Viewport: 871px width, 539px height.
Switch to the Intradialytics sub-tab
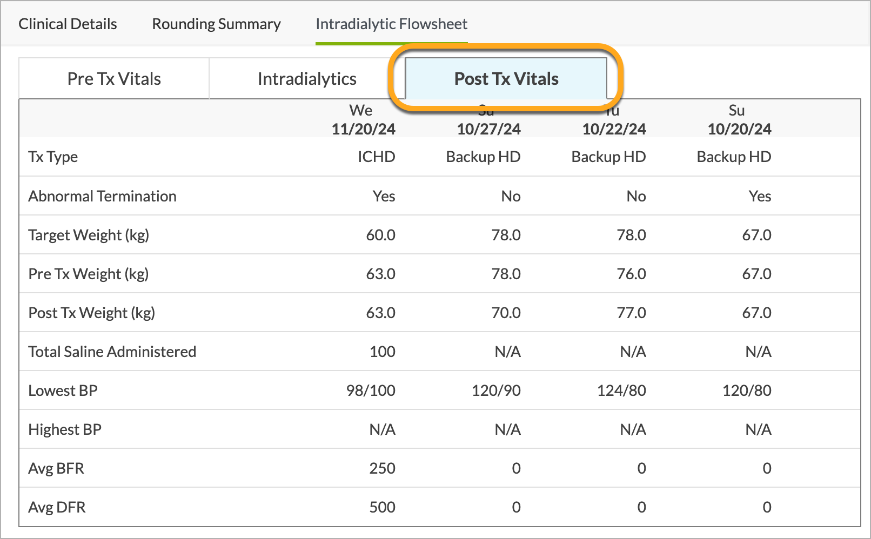307,79
